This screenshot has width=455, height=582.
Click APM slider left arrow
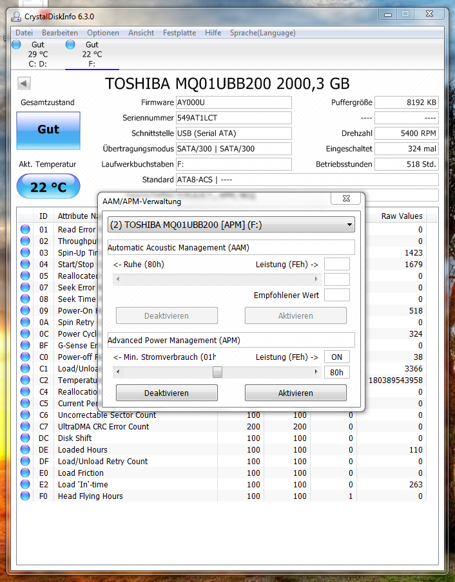pos(118,372)
